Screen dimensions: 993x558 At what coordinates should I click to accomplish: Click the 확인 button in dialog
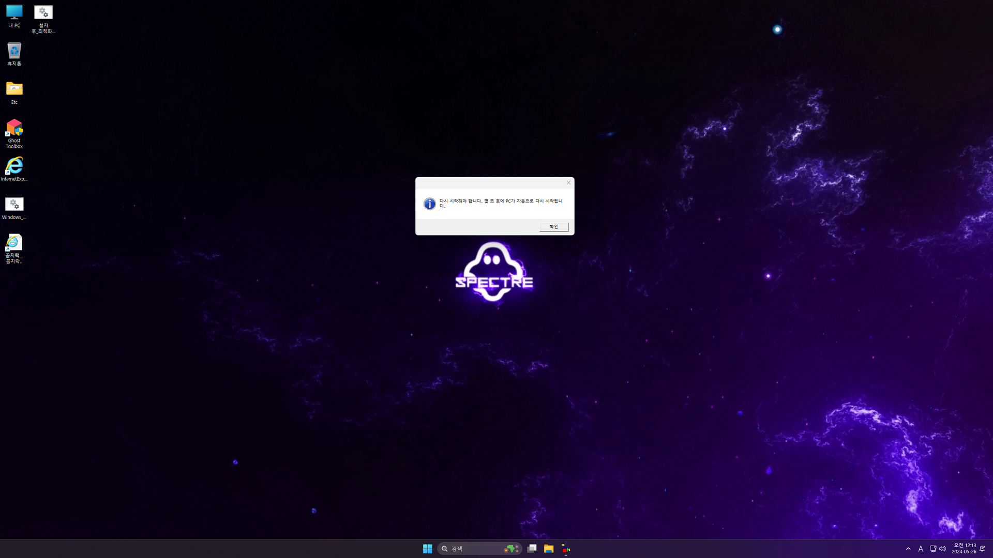553,227
